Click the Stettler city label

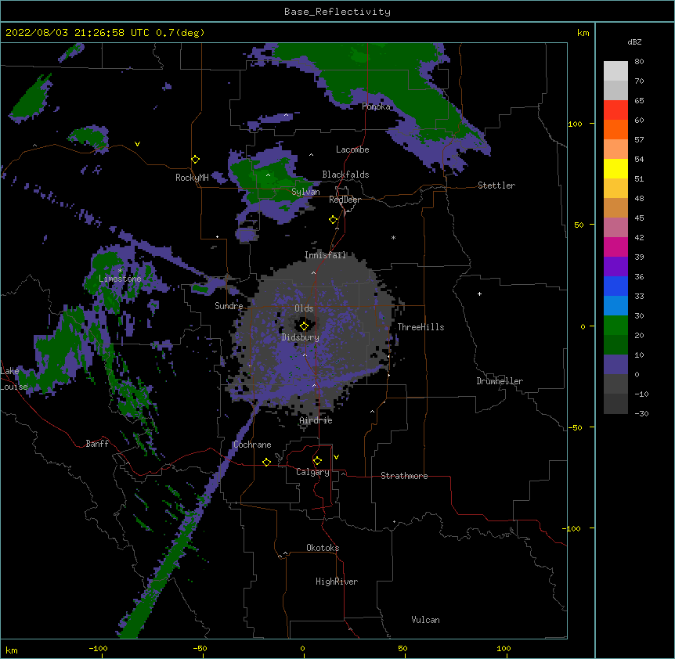click(496, 185)
